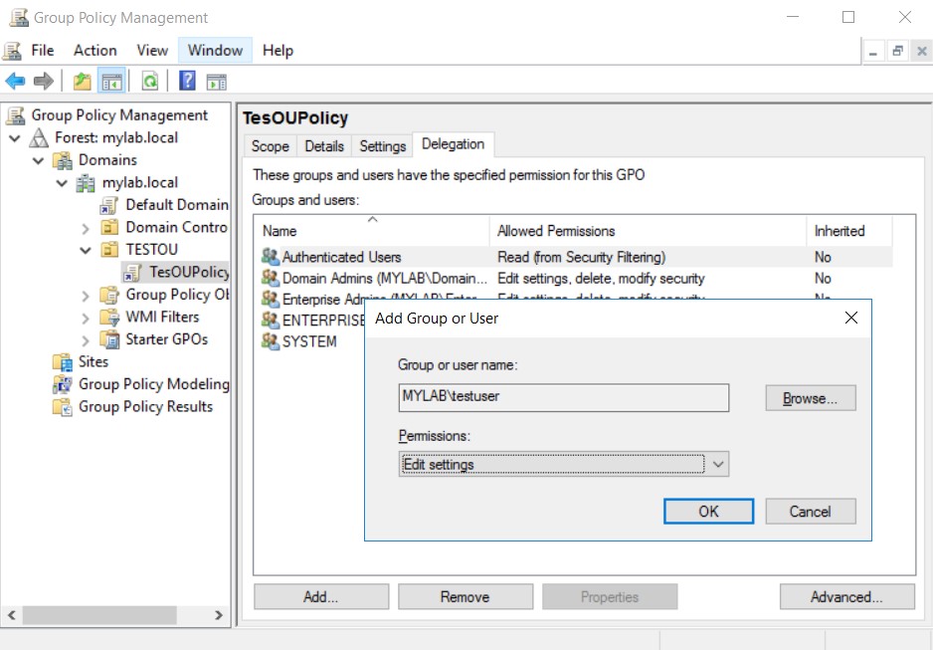This screenshot has width=933, height=650.
Task: Click the Forest mylab.local icon
Action: [39, 137]
